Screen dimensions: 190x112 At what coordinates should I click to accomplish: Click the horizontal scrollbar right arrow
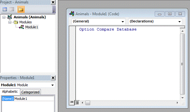pyautogui.click(x=178, y=103)
